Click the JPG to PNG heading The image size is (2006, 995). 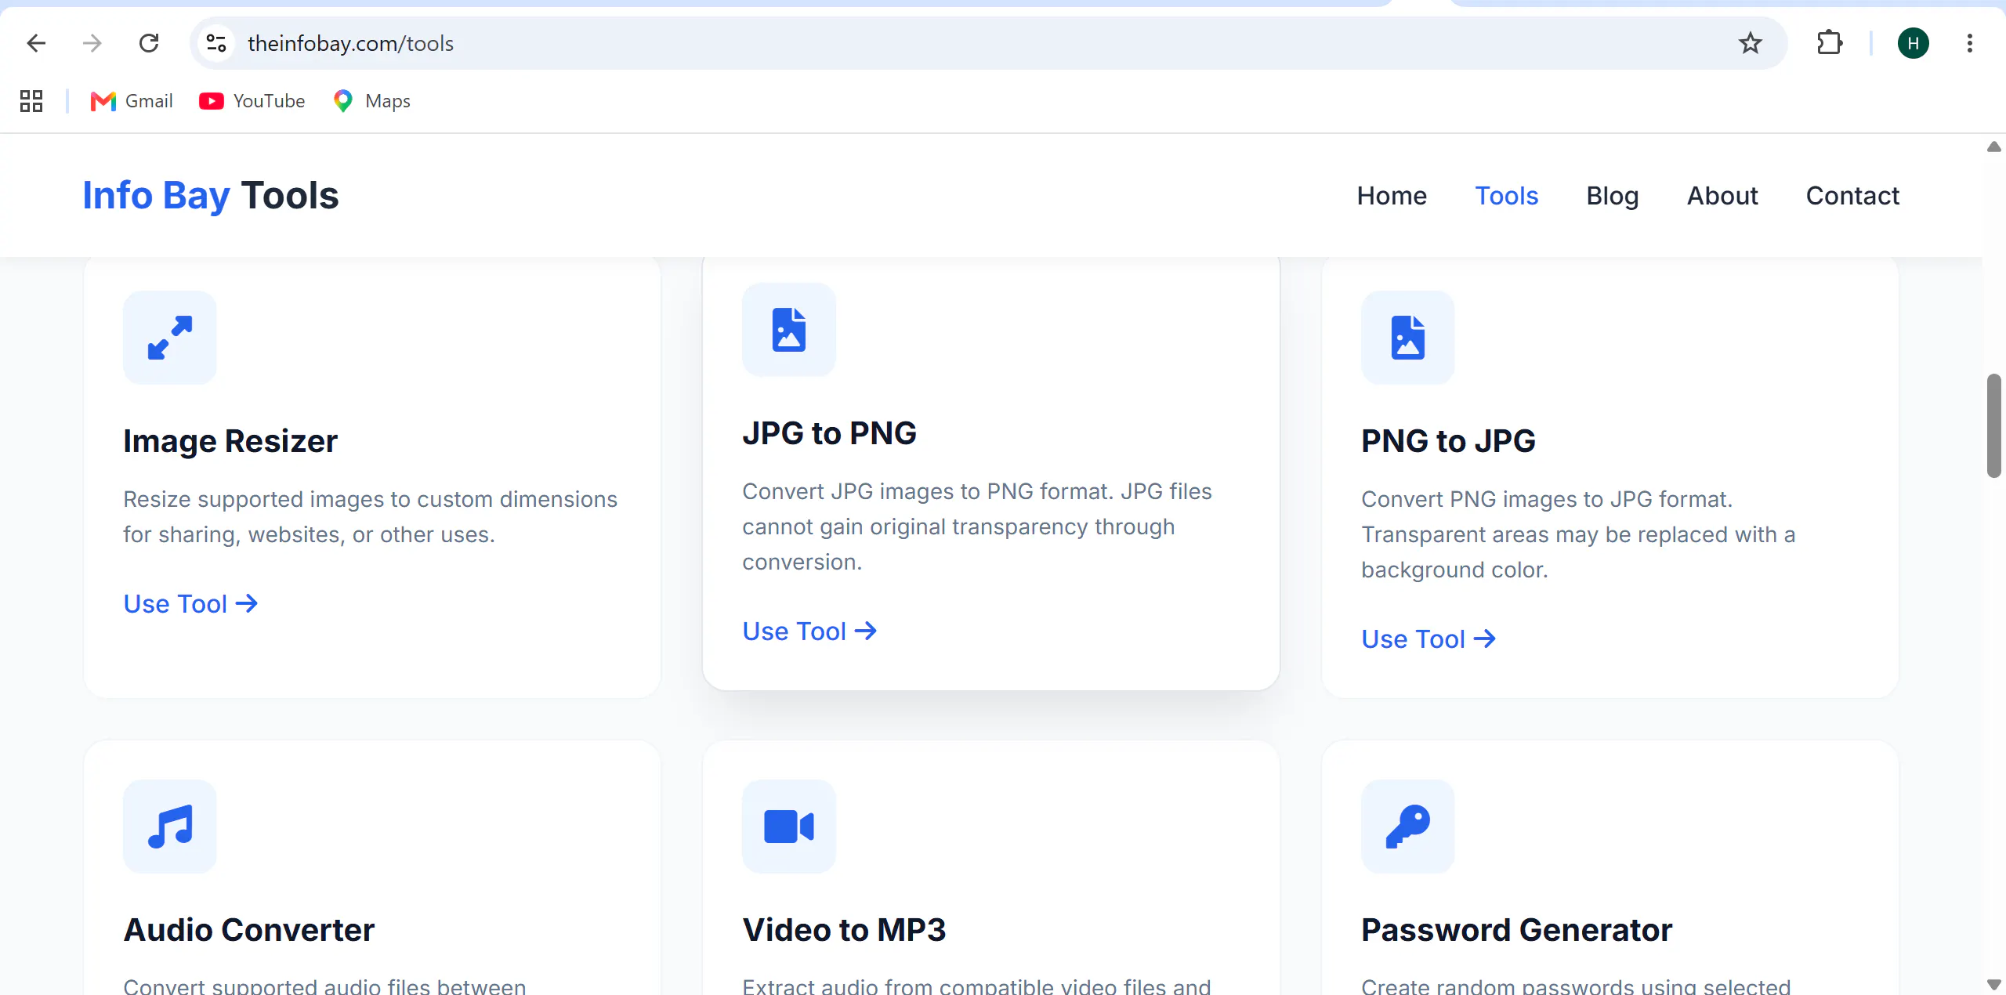[x=829, y=433]
